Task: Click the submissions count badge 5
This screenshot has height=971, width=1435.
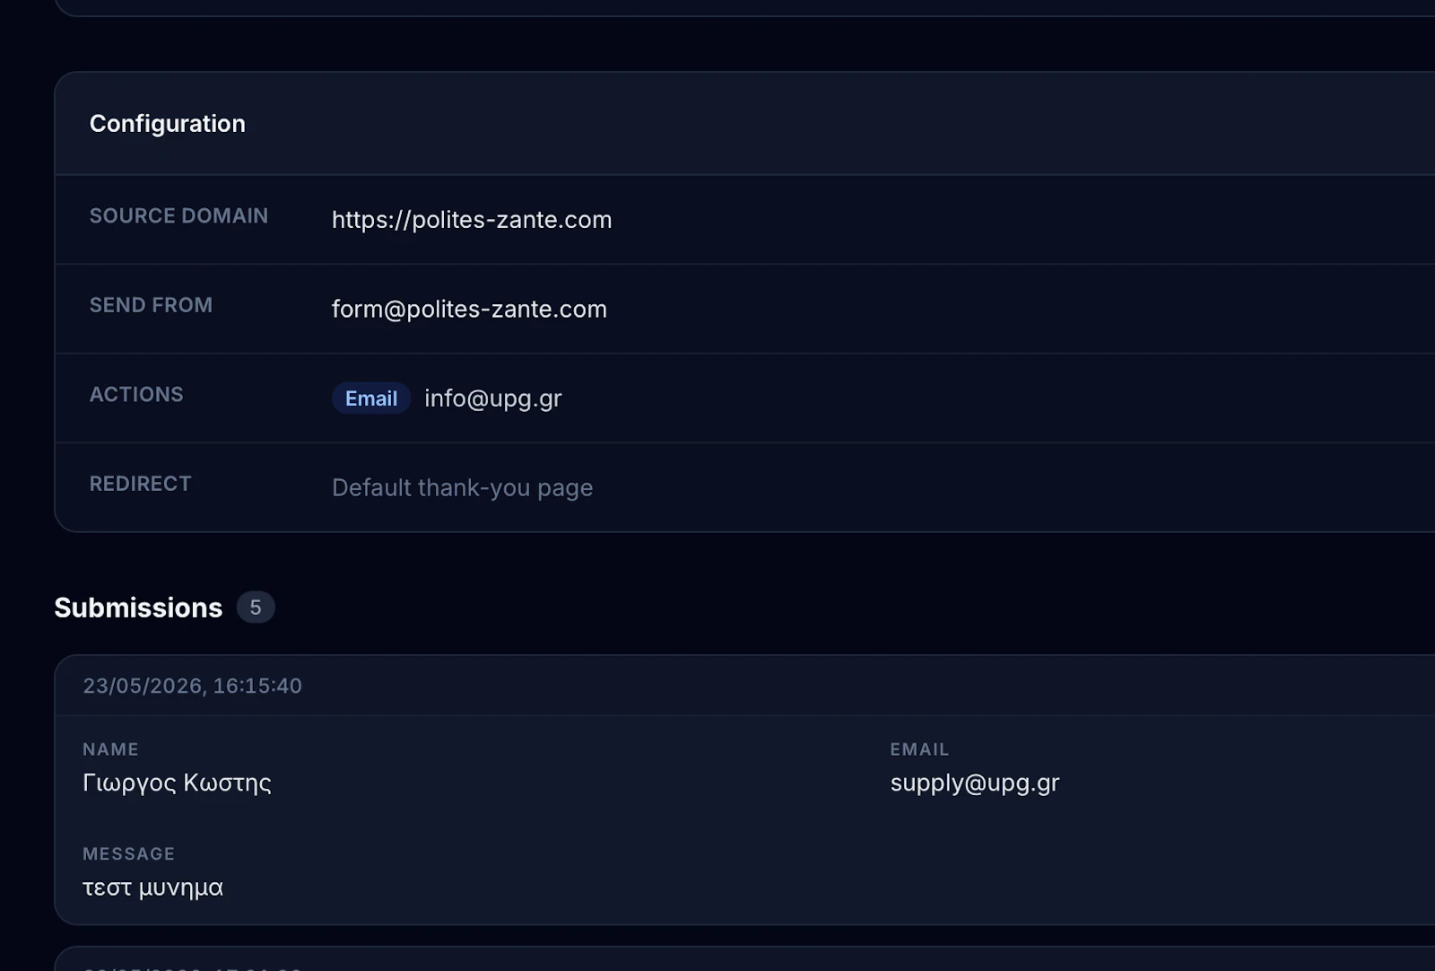Action: (256, 608)
